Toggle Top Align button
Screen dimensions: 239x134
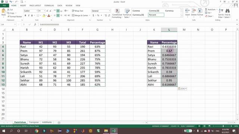point(55,11)
